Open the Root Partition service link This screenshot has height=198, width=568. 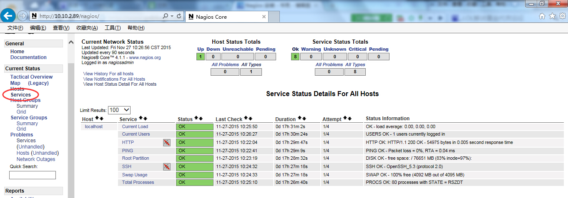(136, 158)
